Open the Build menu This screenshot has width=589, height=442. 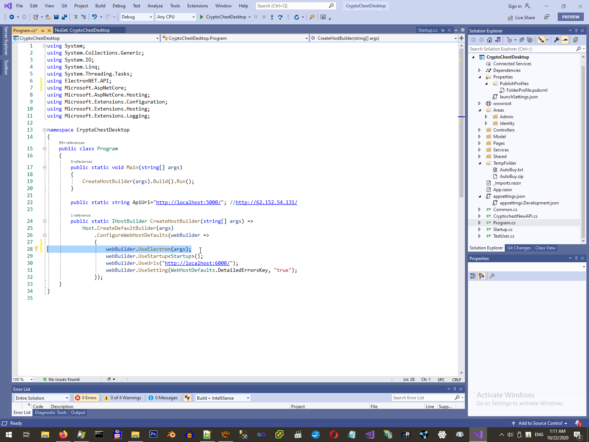[x=100, y=6]
